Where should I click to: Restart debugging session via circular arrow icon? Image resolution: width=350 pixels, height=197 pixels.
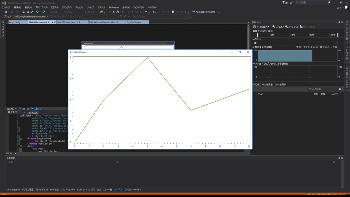tap(118, 12)
